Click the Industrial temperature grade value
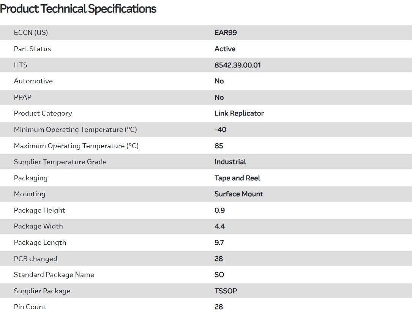The image size is (412, 313). tap(230, 162)
